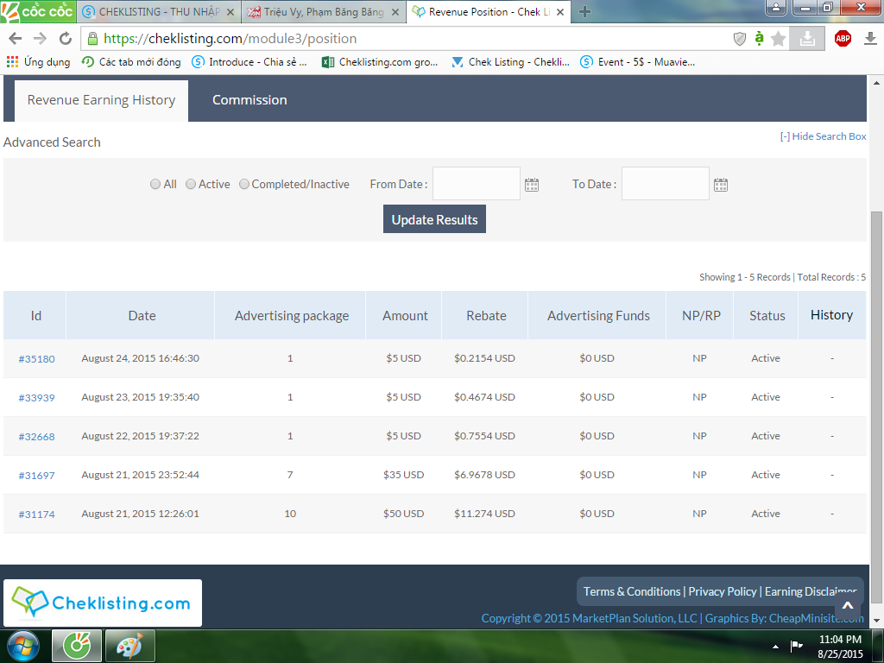Image resolution: width=884 pixels, height=663 pixels.
Task: Click the scroll-to-top arrow button
Action: [x=847, y=607]
